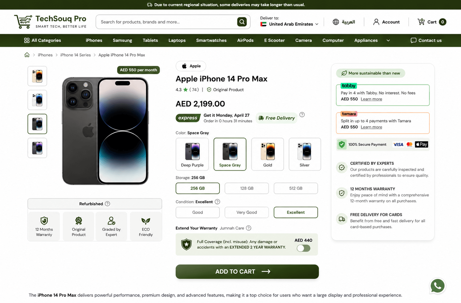View the first gold iPhone thumbnail
Viewport: 461px width, 303px height.
pyautogui.click(x=37, y=76)
